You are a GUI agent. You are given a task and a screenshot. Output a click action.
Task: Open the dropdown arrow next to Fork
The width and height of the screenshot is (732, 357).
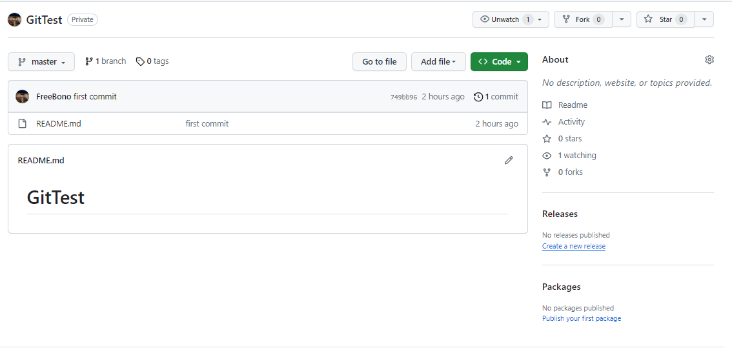[x=622, y=19]
